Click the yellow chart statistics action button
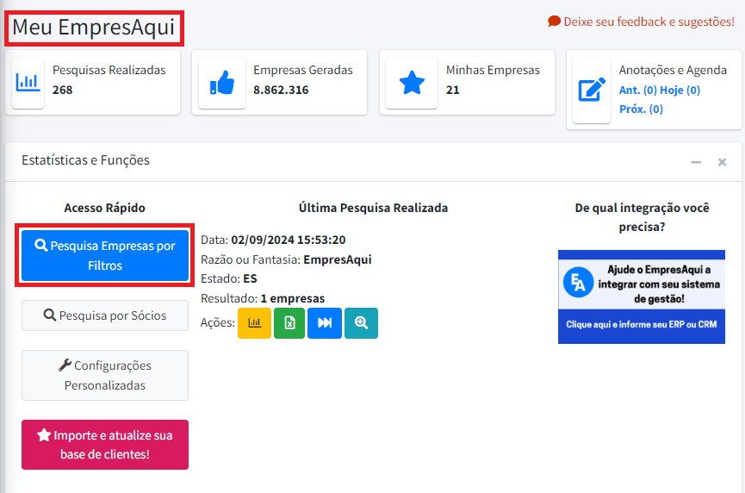Image resolution: width=745 pixels, height=493 pixels. coord(254,322)
